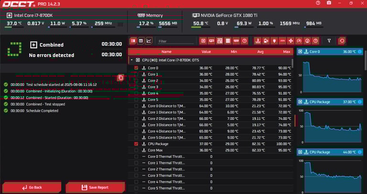Screen dimensions: 367x194
Task: Collapse the Core 0 graph panel toggle
Action: pos(300,52)
